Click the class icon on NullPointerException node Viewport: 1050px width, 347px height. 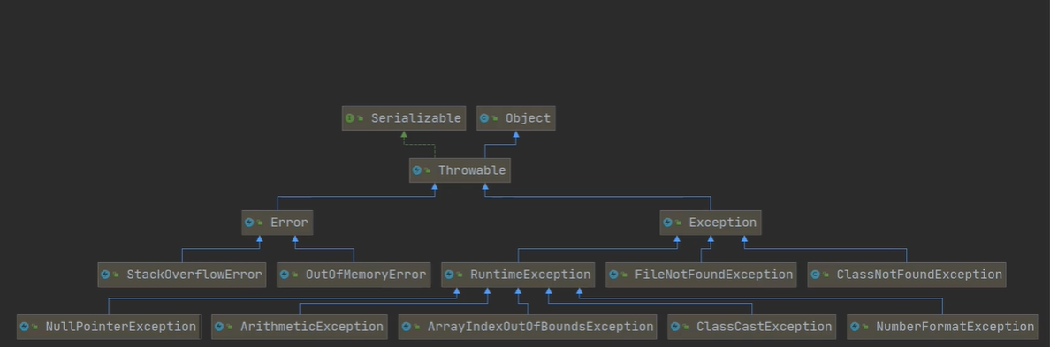[24, 327]
